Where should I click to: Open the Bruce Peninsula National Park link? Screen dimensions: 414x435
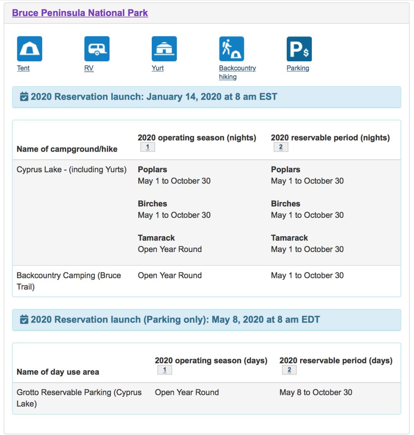click(x=80, y=13)
